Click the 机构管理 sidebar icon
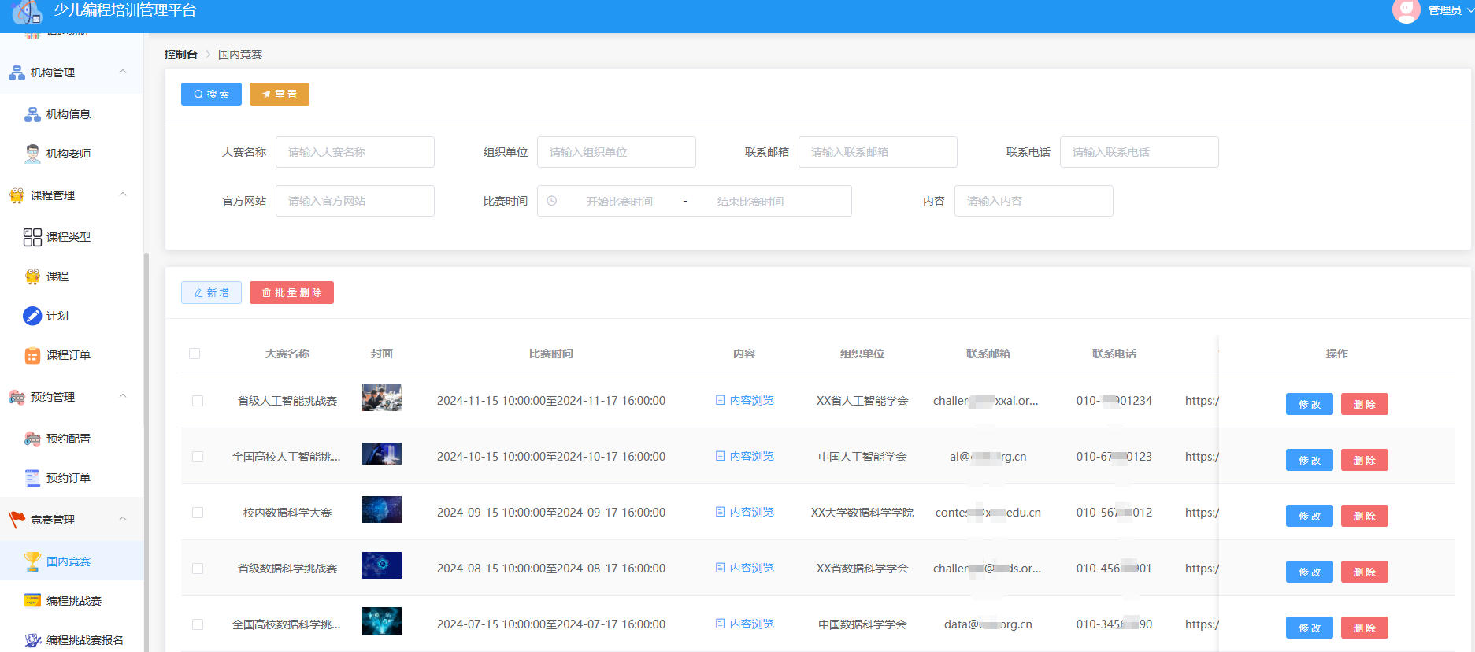This screenshot has width=1475, height=652. [x=17, y=72]
